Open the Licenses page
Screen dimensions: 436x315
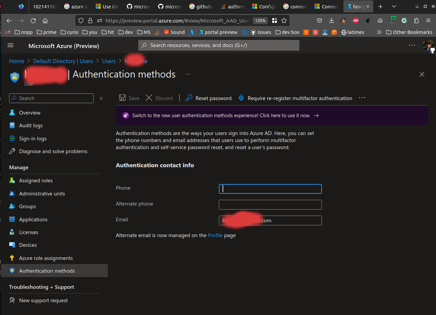pyautogui.click(x=28, y=232)
